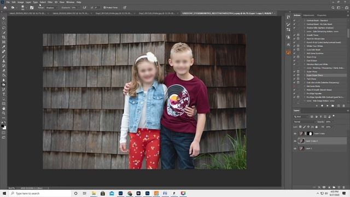Switch to the Properties panel tab
350x197 pixels.
[x=322, y=15]
